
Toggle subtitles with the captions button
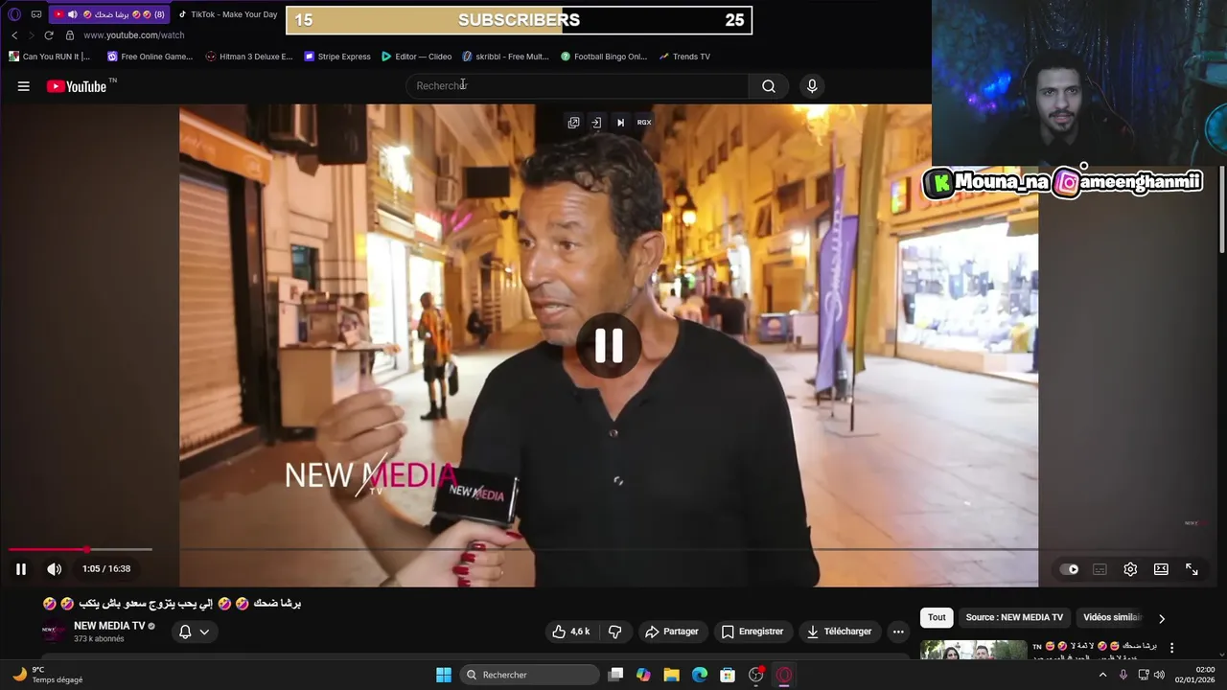click(x=1100, y=569)
